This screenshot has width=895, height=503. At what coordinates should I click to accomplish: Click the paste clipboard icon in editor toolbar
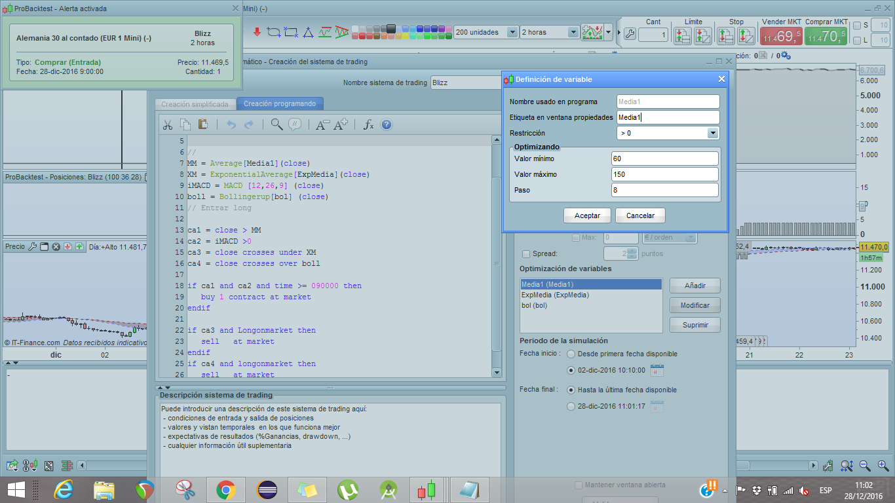click(203, 124)
